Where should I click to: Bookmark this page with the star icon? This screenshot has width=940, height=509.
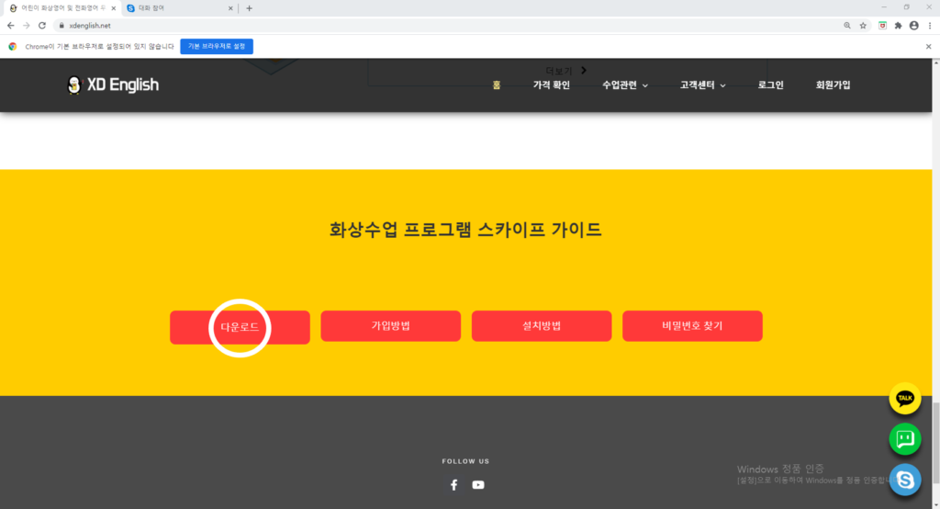pyautogui.click(x=863, y=26)
